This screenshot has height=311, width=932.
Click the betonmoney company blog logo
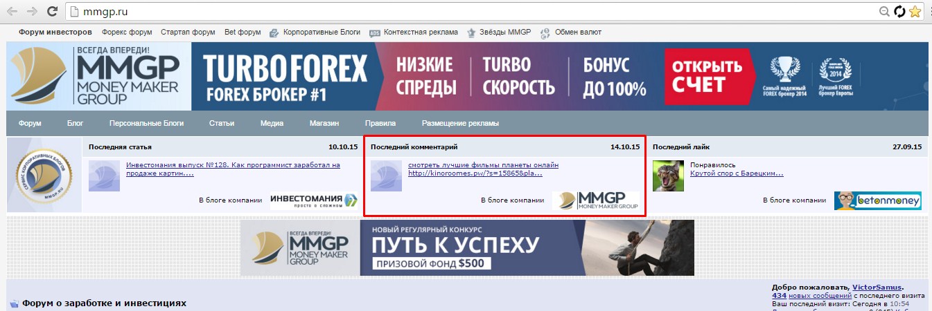coord(878,200)
